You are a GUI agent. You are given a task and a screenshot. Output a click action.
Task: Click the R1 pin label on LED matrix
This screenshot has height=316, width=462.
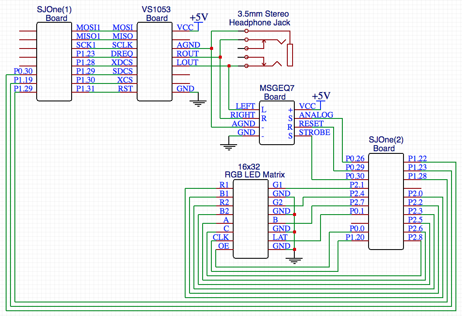click(x=224, y=185)
